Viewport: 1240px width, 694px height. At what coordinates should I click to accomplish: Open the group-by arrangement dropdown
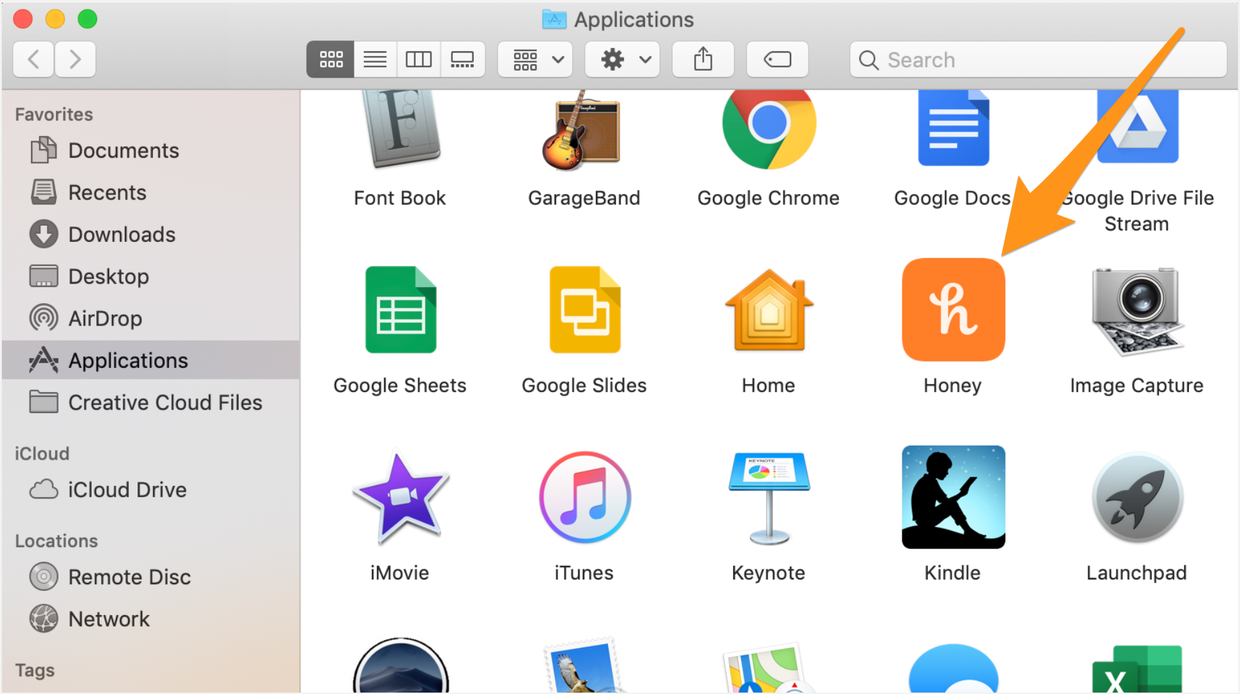coord(536,59)
